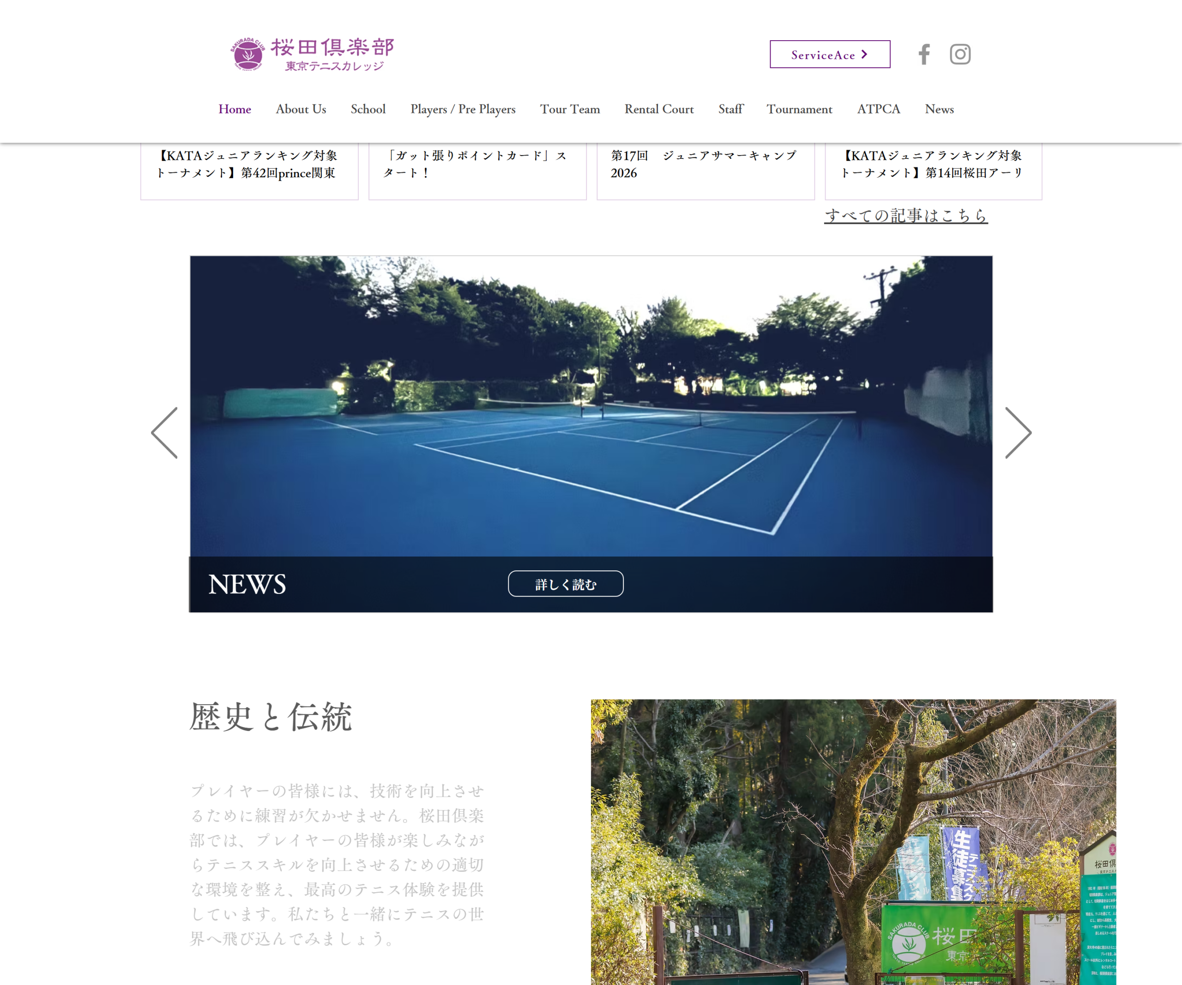The width and height of the screenshot is (1182, 985).
Task: Click the club entrance photo
Action: (x=853, y=842)
